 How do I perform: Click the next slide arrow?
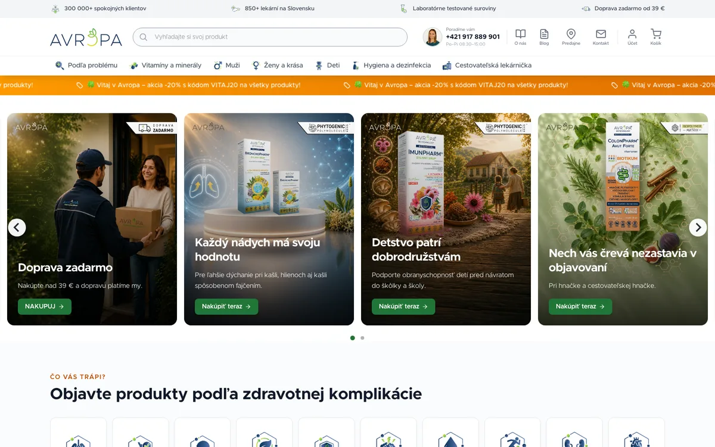pyautogui.click(x=698, y=227)
